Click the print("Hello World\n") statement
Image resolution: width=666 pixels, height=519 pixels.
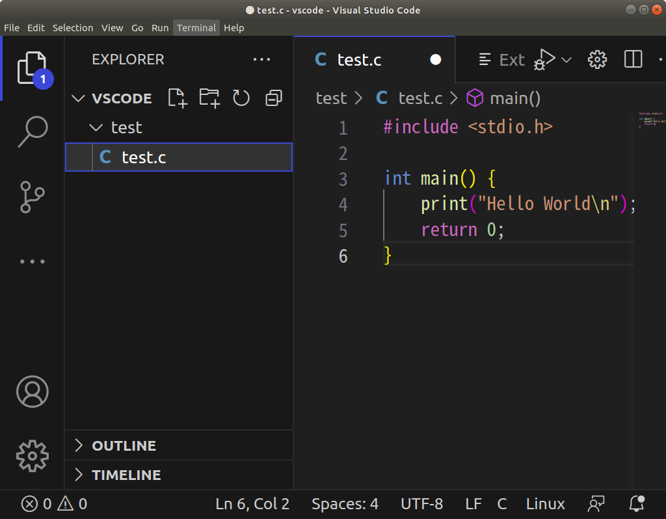point(527,204)
